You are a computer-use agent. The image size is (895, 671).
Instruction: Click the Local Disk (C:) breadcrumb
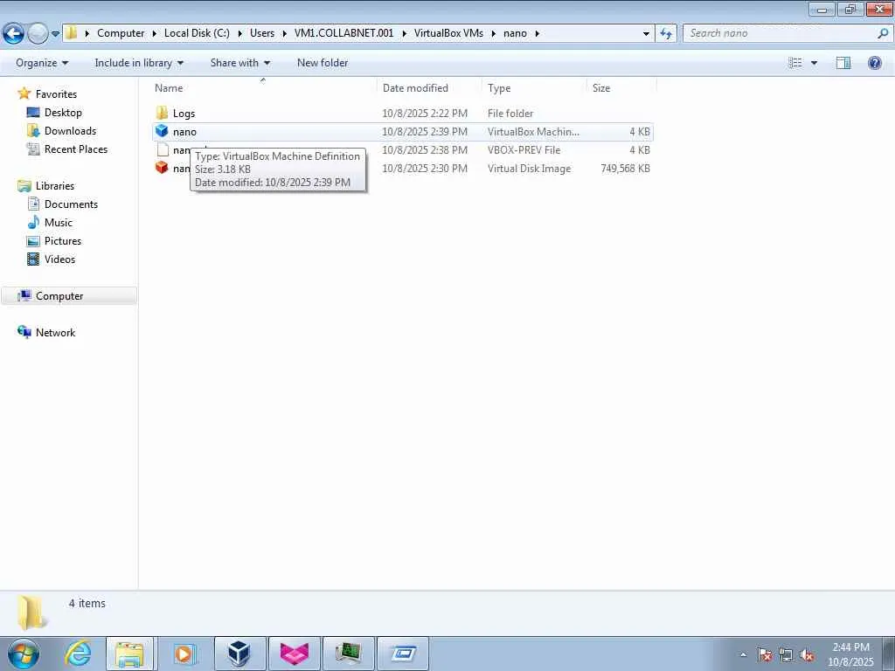197,33
